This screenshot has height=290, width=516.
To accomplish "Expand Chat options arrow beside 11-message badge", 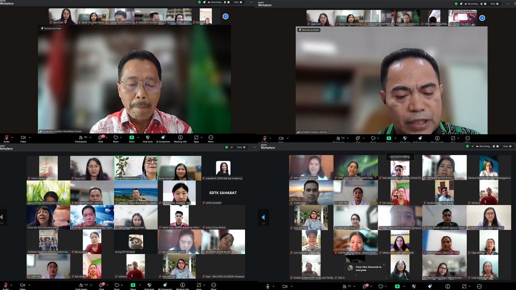I will pyautogui.click(x=106, y=137).
